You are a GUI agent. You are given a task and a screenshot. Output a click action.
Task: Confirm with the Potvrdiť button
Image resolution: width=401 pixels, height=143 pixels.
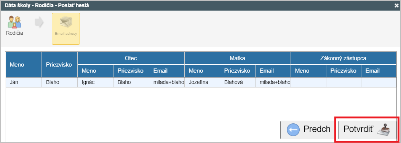click(367, 130)
